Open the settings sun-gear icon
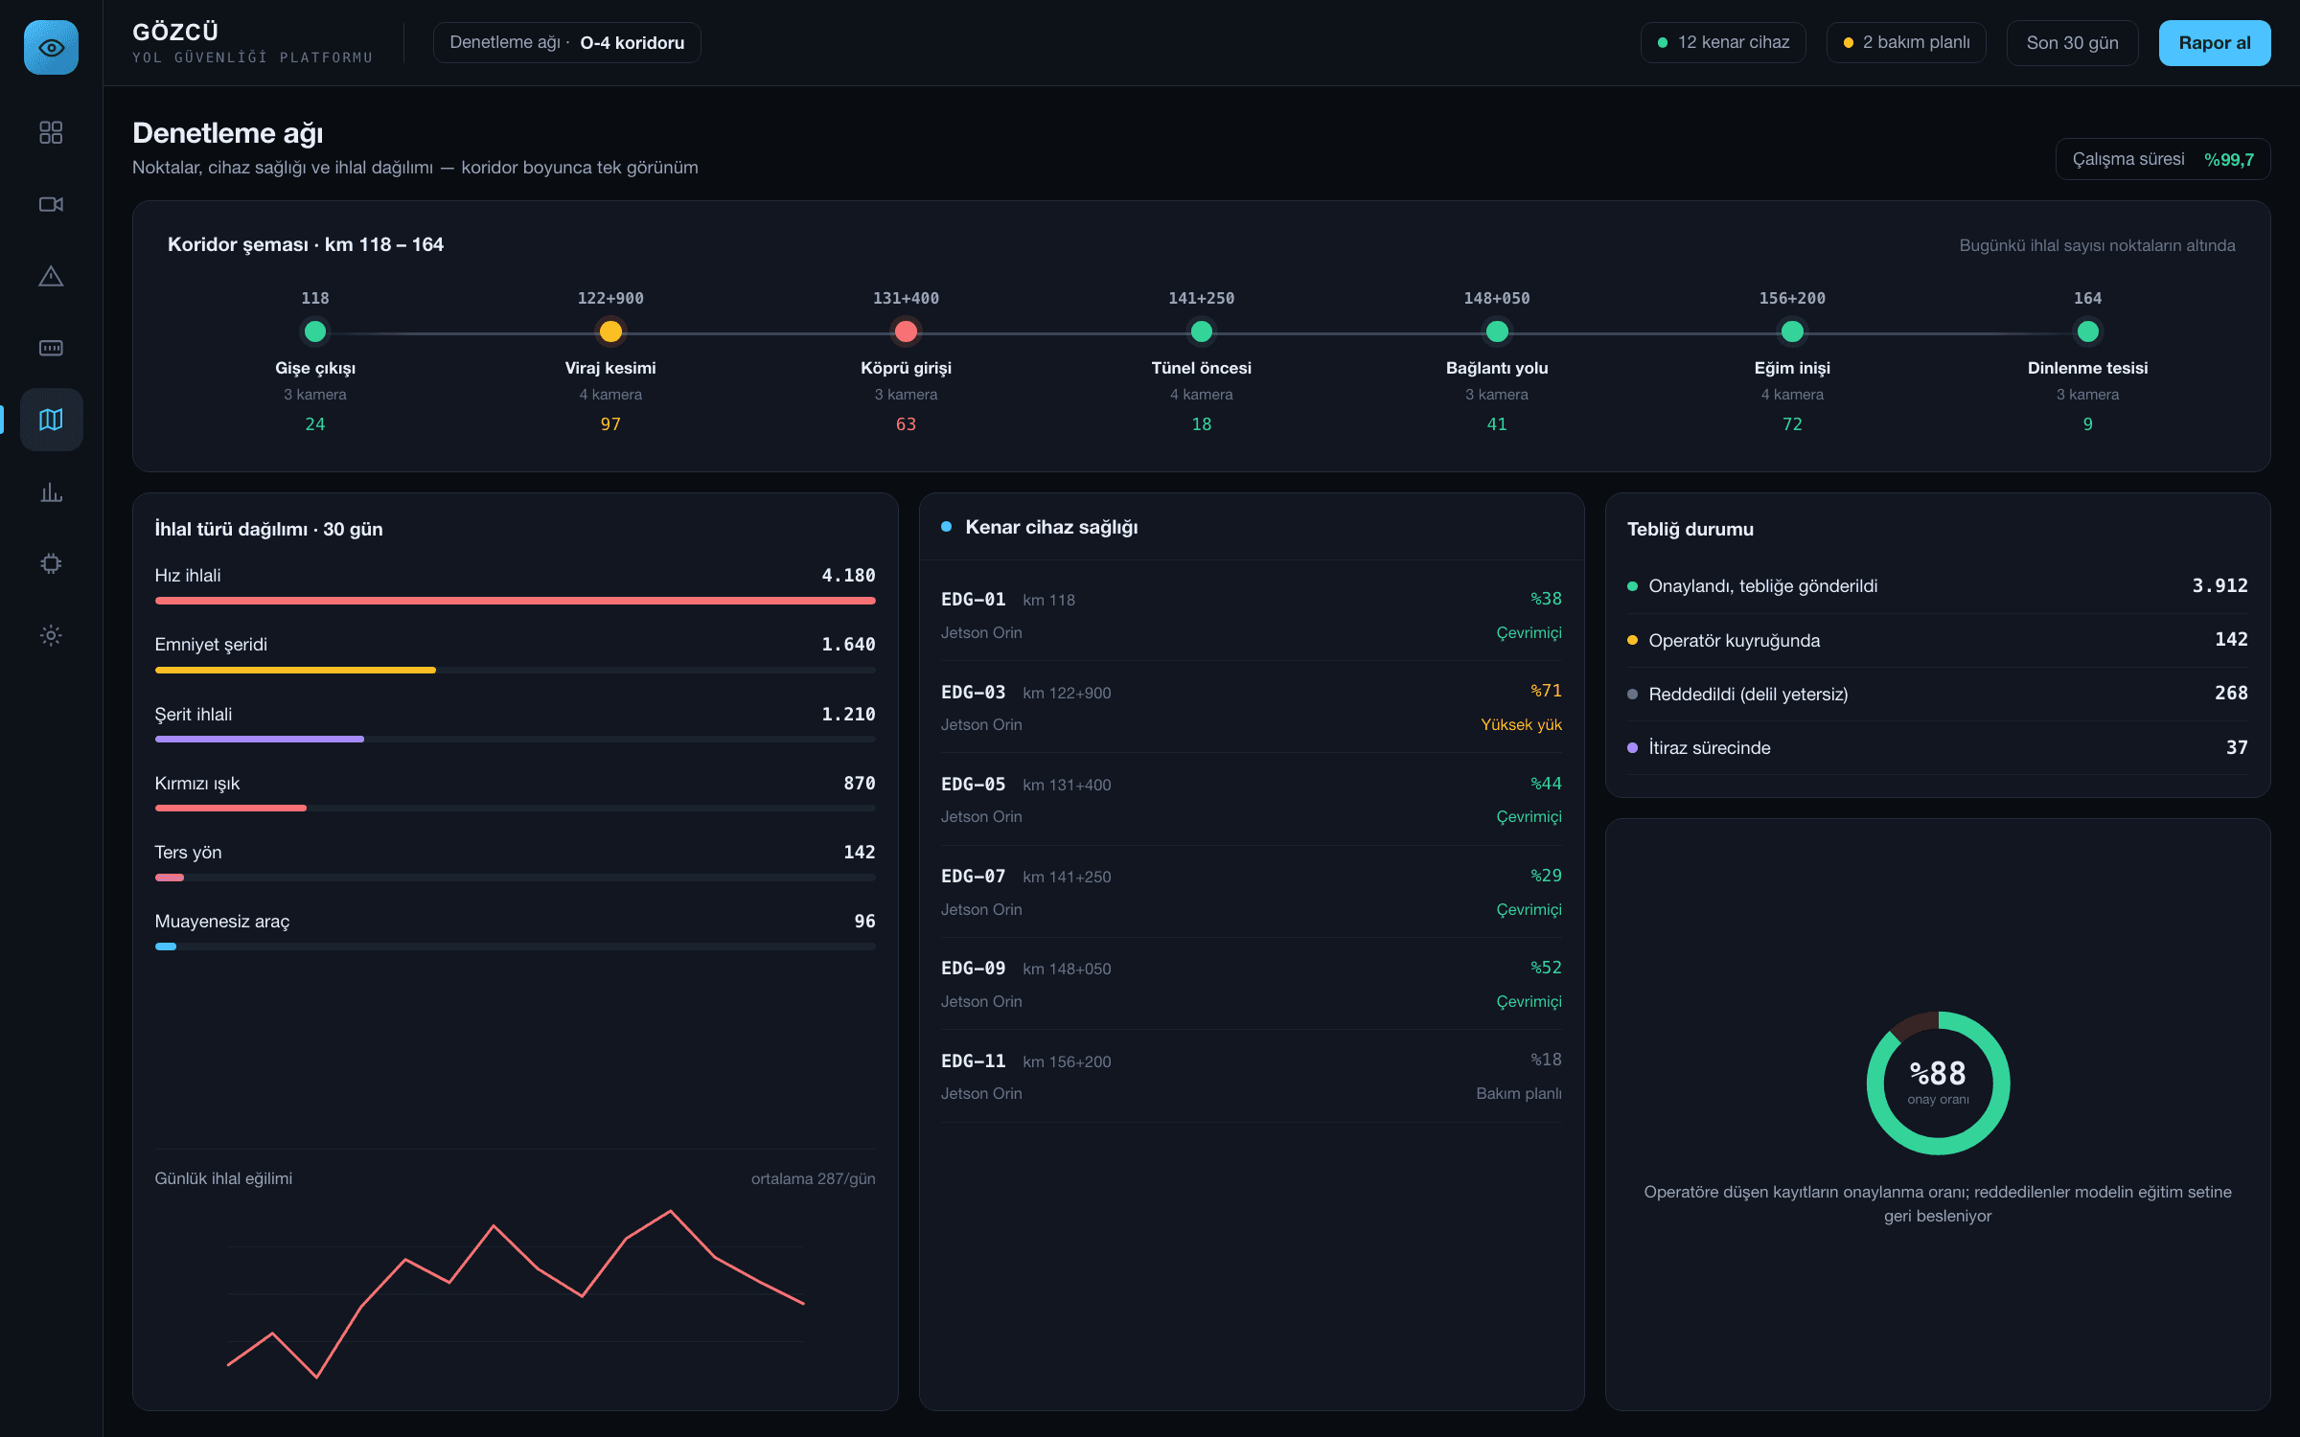 click(51, 635)
